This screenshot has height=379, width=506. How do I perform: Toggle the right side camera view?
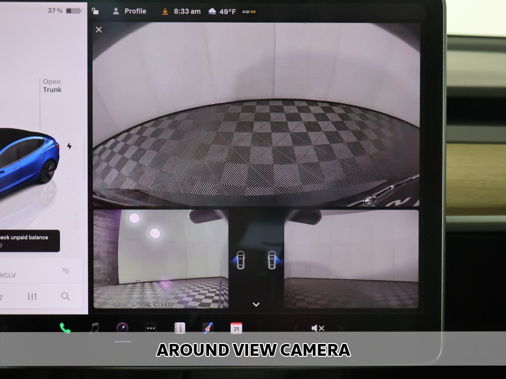pyautogui.click(x=272, y=260)
